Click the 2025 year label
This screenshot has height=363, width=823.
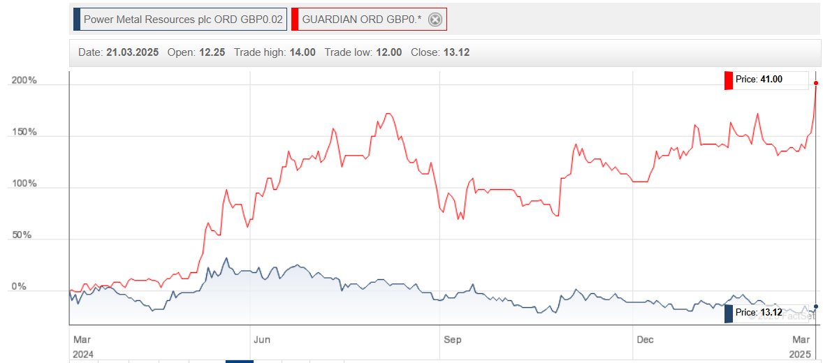click(800, 355)
